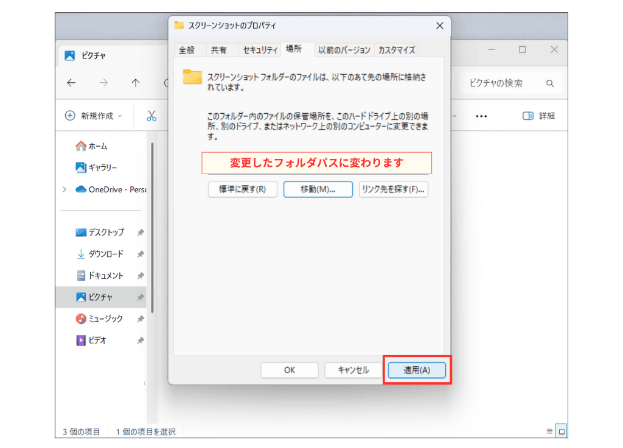
Task: Click the 移動(M)... button
Action: click(x=318, y=189)
